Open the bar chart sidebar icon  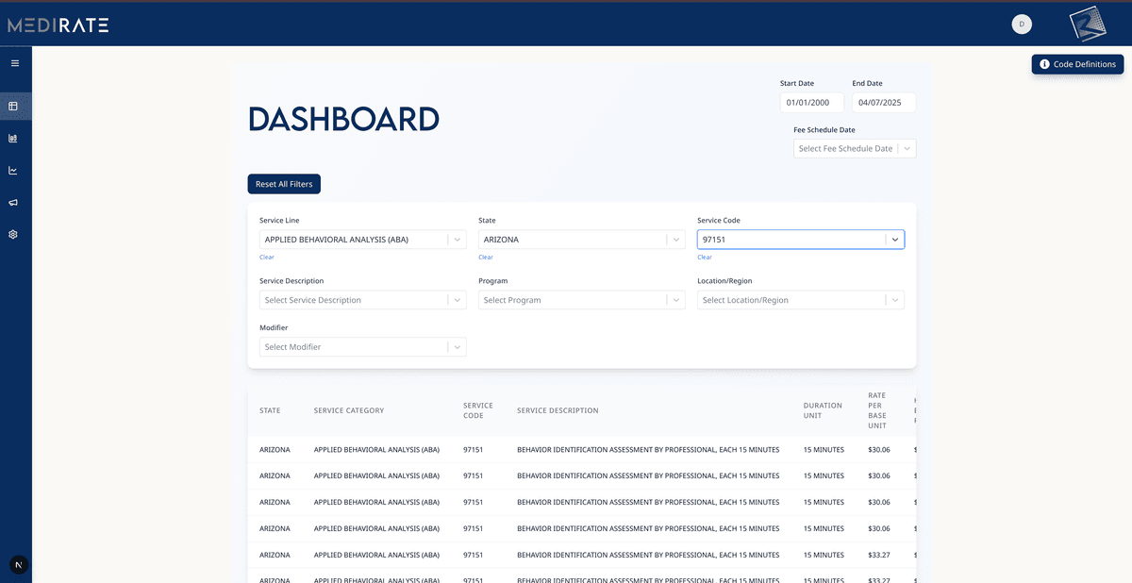point(13,139)
